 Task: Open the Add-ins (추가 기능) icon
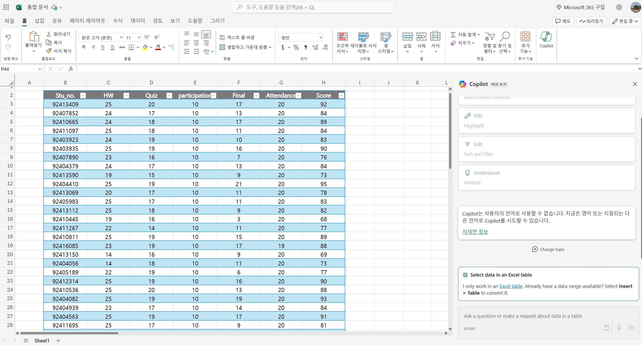pos(525,37)
